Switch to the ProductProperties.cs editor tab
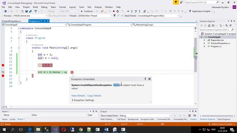The height and width of the screenshot is (133, 237). [11, 21]
